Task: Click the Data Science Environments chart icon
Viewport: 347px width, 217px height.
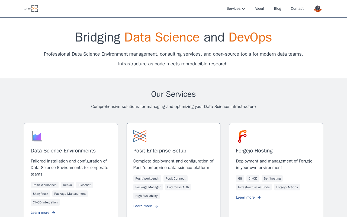Action: [37, 136]
